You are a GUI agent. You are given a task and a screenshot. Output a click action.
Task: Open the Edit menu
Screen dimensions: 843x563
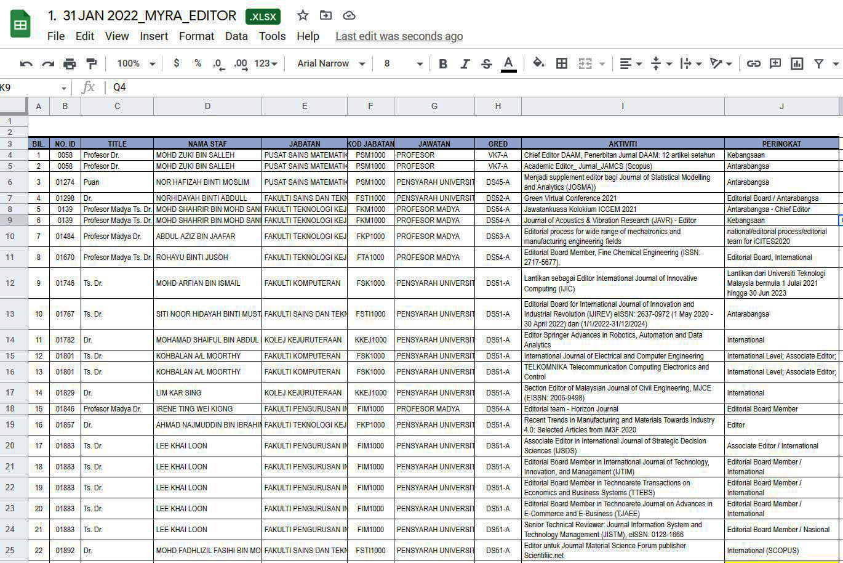[x=85, y=36]
